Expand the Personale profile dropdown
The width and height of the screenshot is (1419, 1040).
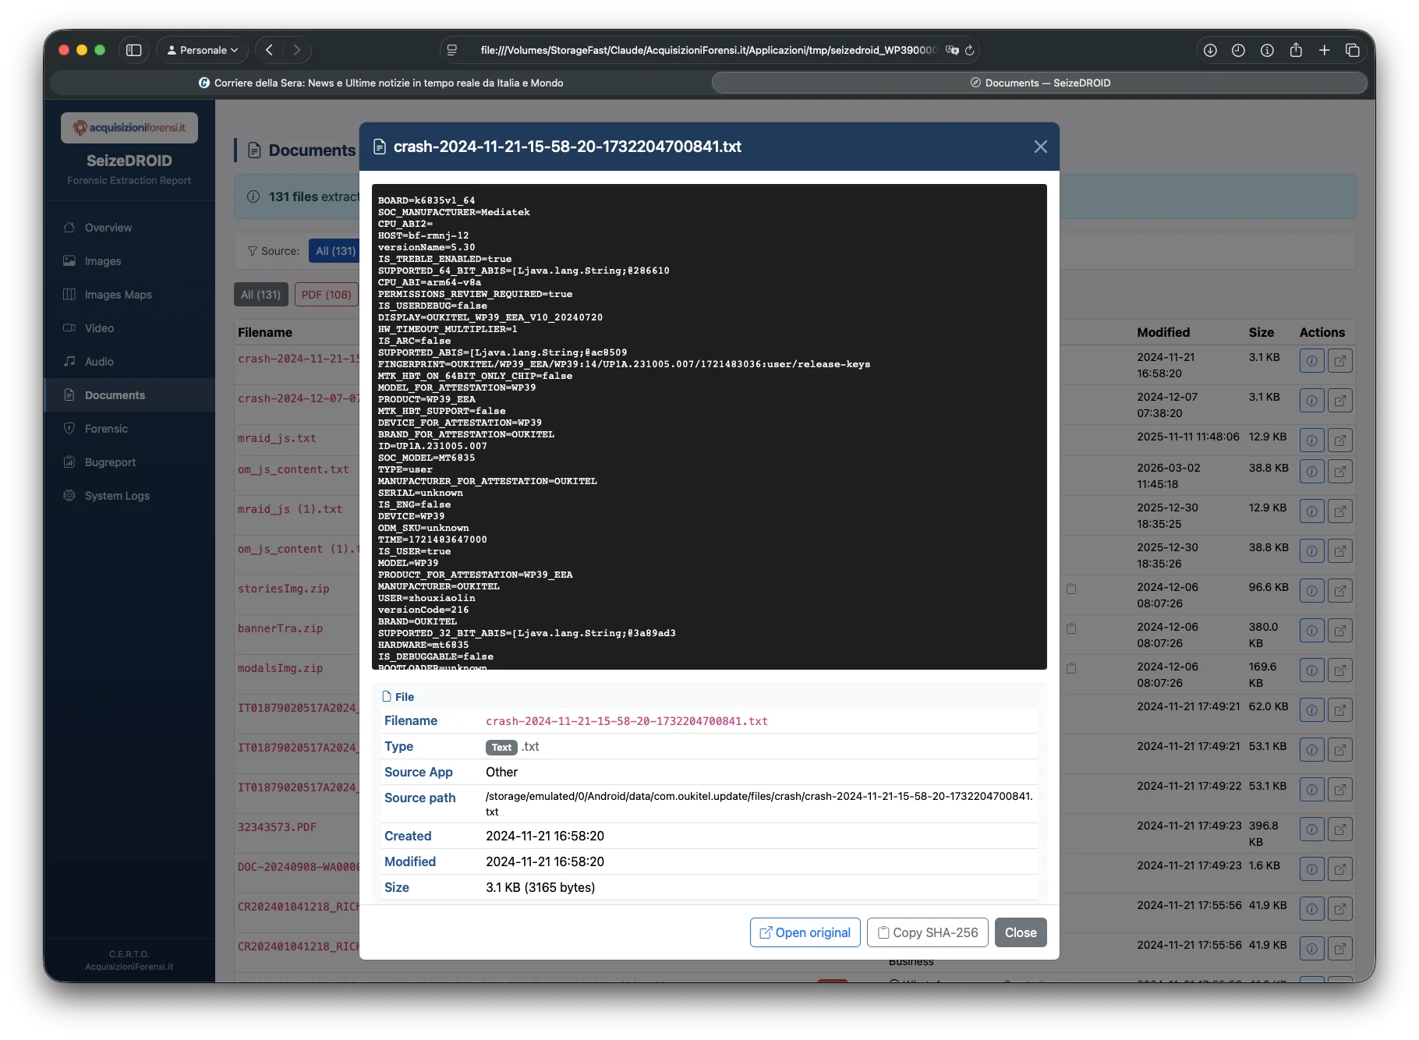tap(203, 50)
